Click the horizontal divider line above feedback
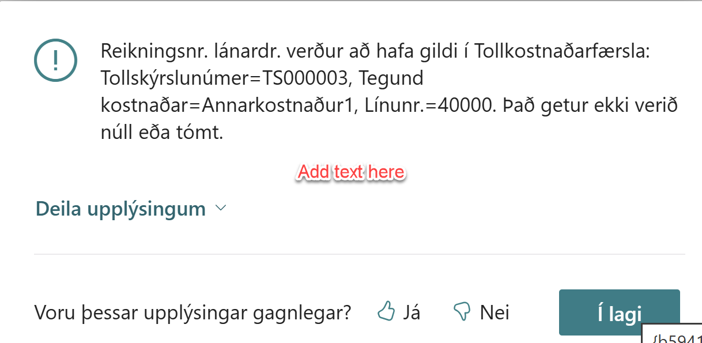 [x=359, y=254]
